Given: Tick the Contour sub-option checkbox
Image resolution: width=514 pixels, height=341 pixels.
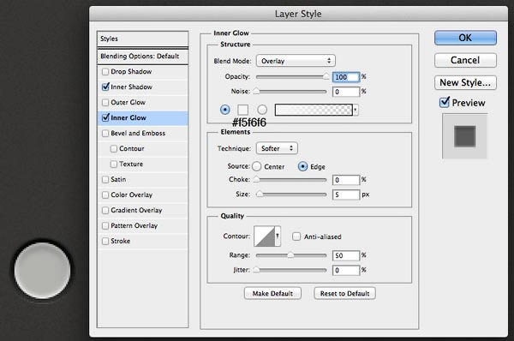Looking at the screenshot, I should [114, 148].
